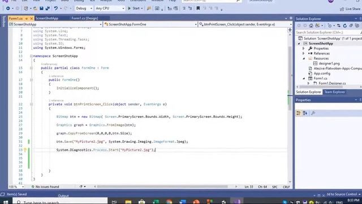The width and height of the screenshot is (362, 204).
Task: Click the Navigate Backward toolbar icon
Action: (x=8, y=8)
